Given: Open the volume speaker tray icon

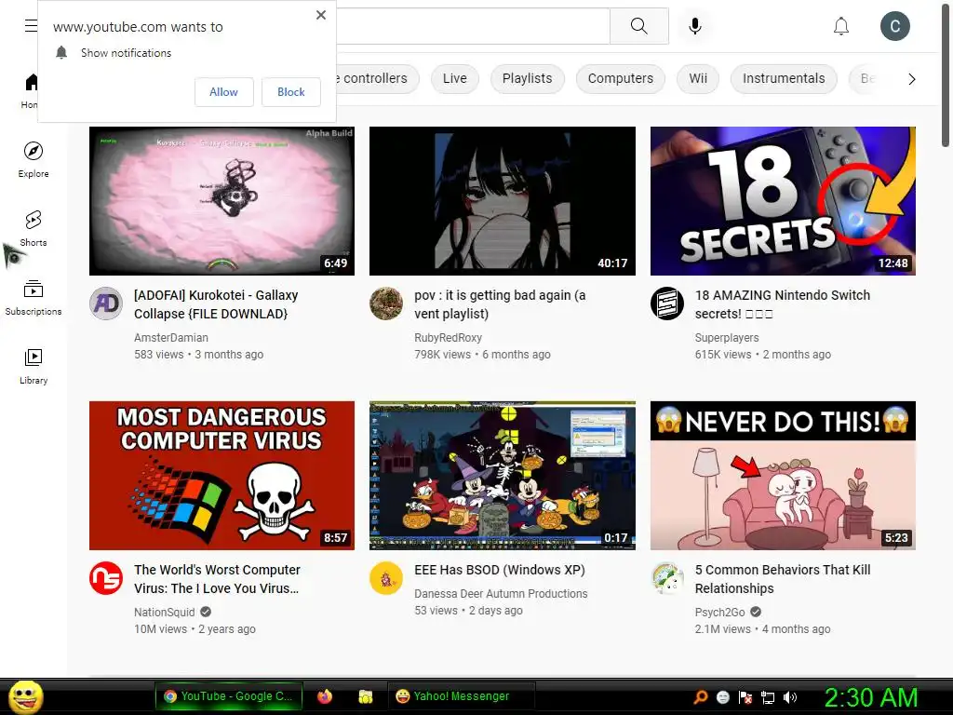Looking at the screenshot, I should click(790, 697).
